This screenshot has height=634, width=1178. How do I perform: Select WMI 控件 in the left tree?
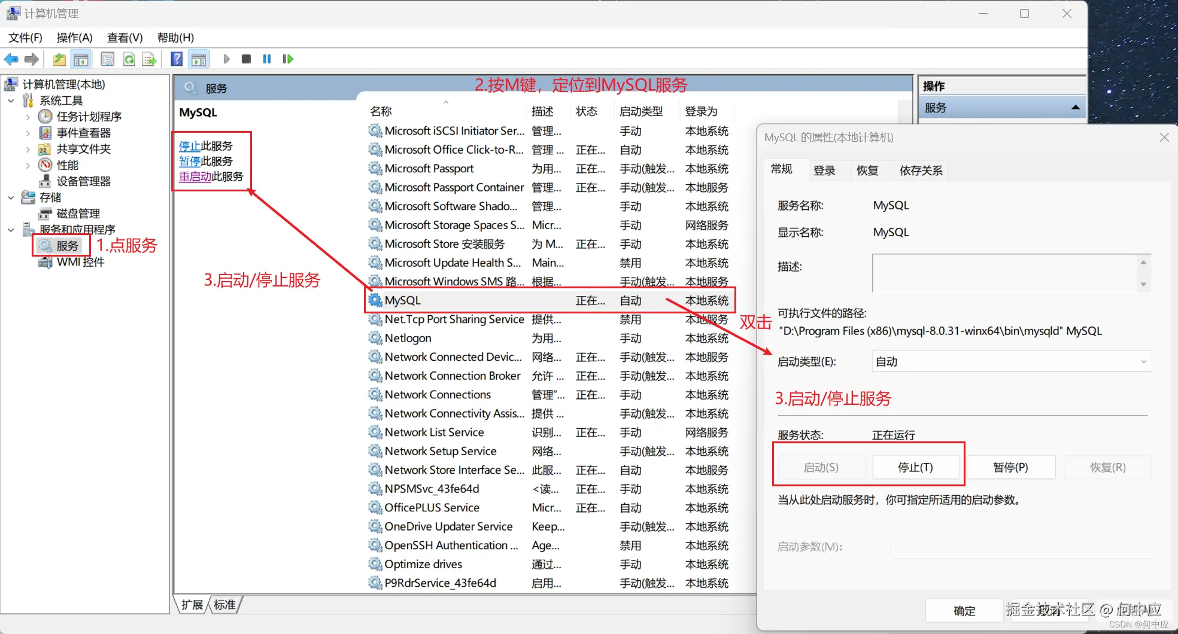click(x=80, y=262)
